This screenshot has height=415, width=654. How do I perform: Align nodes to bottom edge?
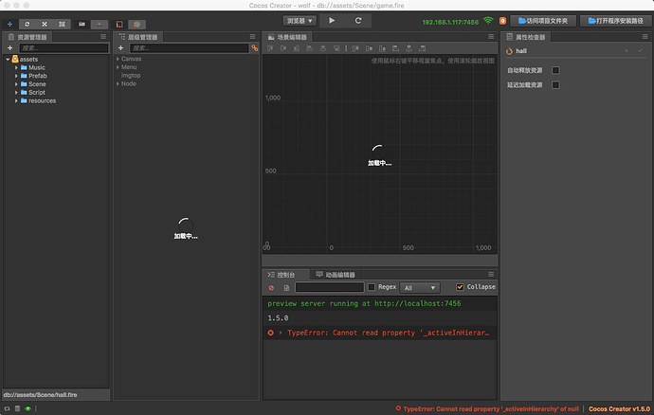(296, 48)
